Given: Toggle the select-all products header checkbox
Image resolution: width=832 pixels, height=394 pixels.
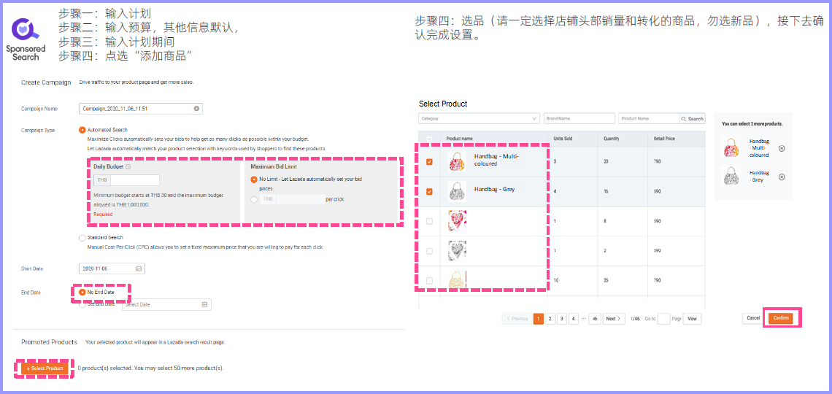Looking at the screenshot, I should (x=429, y=139).
